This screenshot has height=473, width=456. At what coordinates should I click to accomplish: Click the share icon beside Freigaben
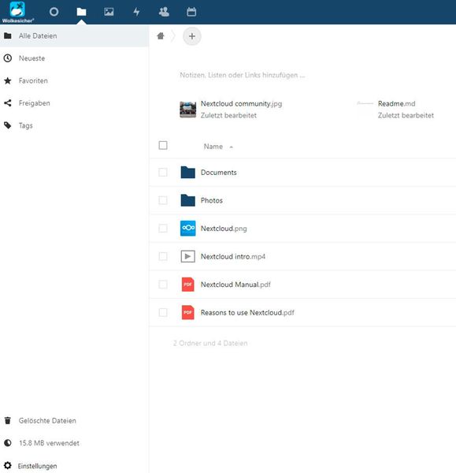(8, 103)
